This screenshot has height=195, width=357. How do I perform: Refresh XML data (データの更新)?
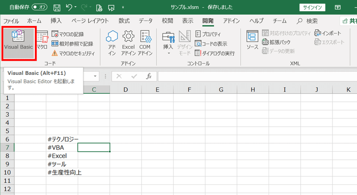[278, 51]
